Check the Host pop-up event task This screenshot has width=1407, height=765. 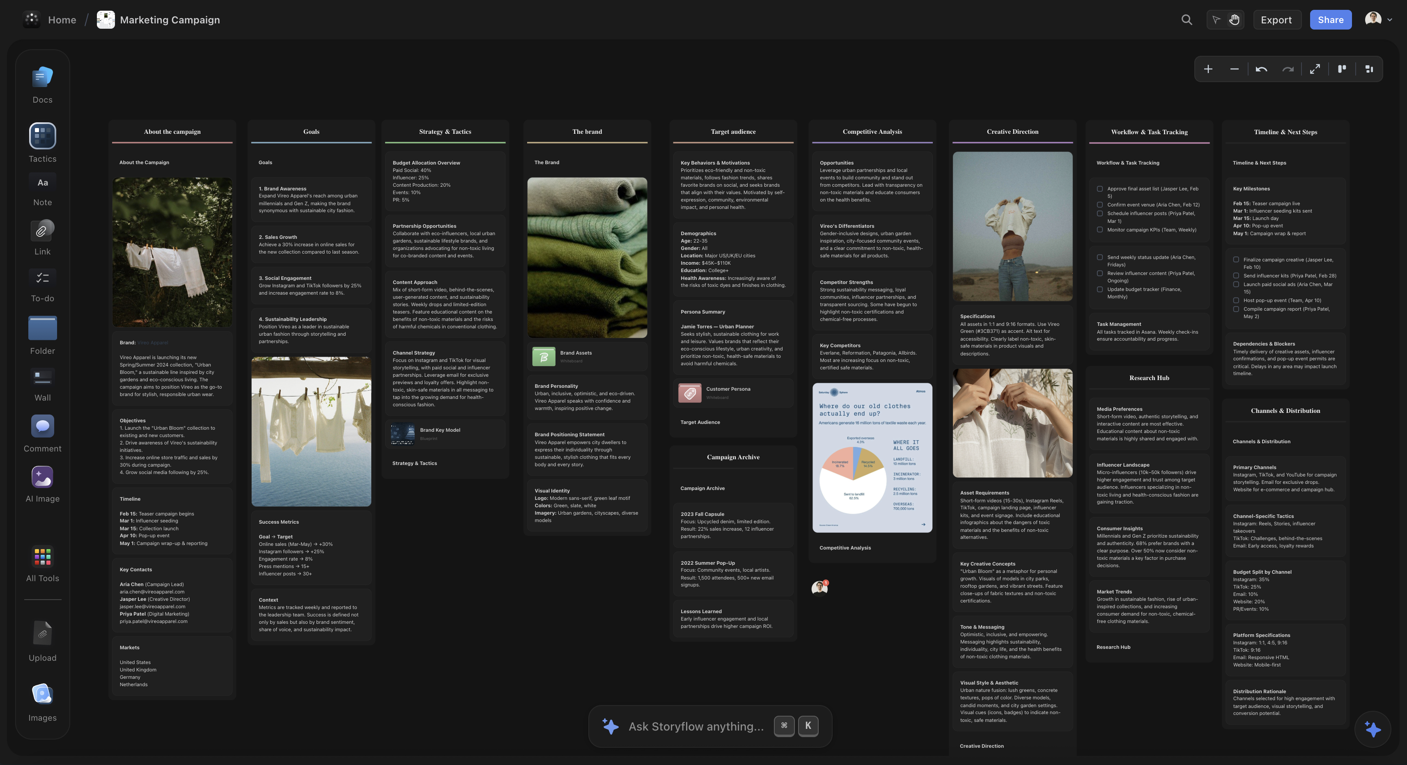pyautogui.click(x=1236, y=300)
